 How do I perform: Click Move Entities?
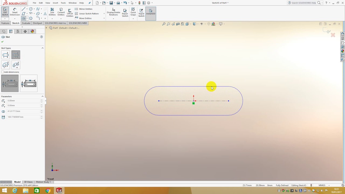pos(83,18)
